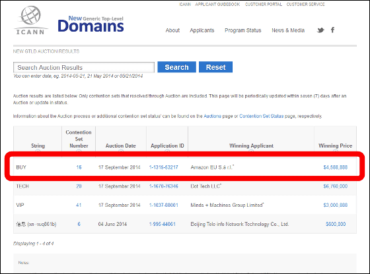The width and height of the screenshot is (370, 274).
Task: Select the 04 June 2014 date cell
Action: point(112,224)
